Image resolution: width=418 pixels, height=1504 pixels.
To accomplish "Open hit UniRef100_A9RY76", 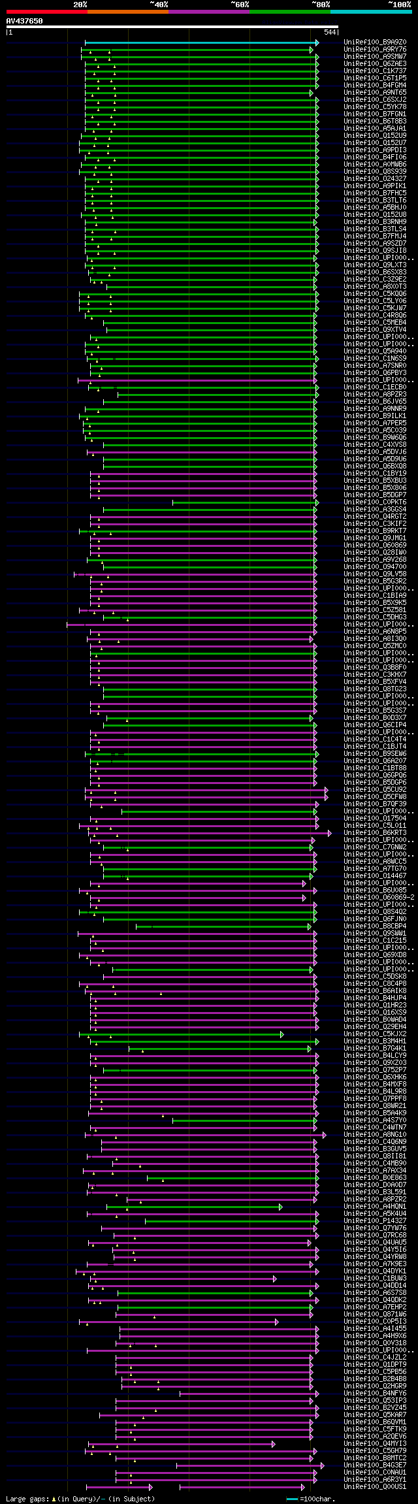I will tap(375, 50).
